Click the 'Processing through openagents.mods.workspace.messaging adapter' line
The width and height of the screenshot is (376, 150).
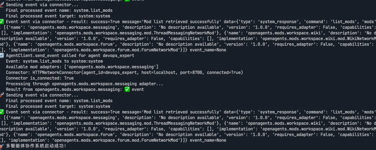[85, 84]
